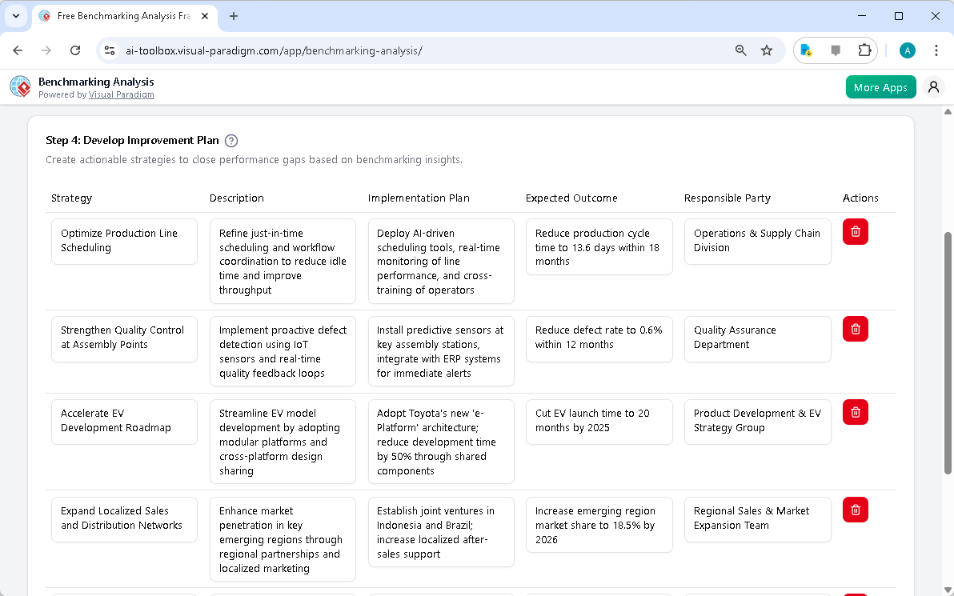This screenshot has width=954, height=596.
Task: Open the Chrome profile avatar A
Action: (907, 50)
